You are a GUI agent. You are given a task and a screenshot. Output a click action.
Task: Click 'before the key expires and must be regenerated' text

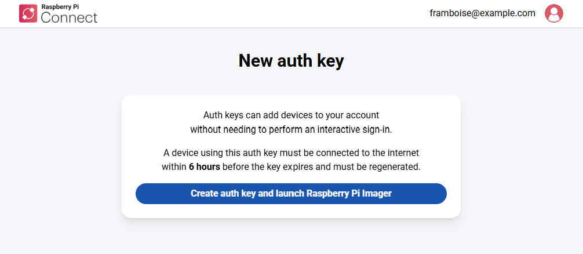321,167
